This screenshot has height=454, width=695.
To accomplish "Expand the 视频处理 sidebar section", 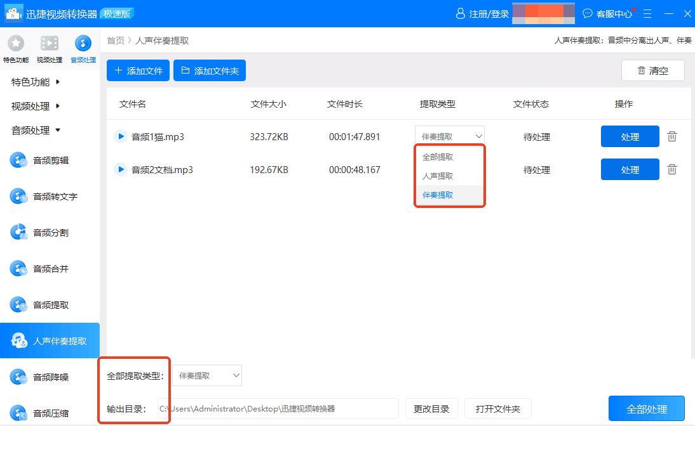I will (x=36, y=106).
